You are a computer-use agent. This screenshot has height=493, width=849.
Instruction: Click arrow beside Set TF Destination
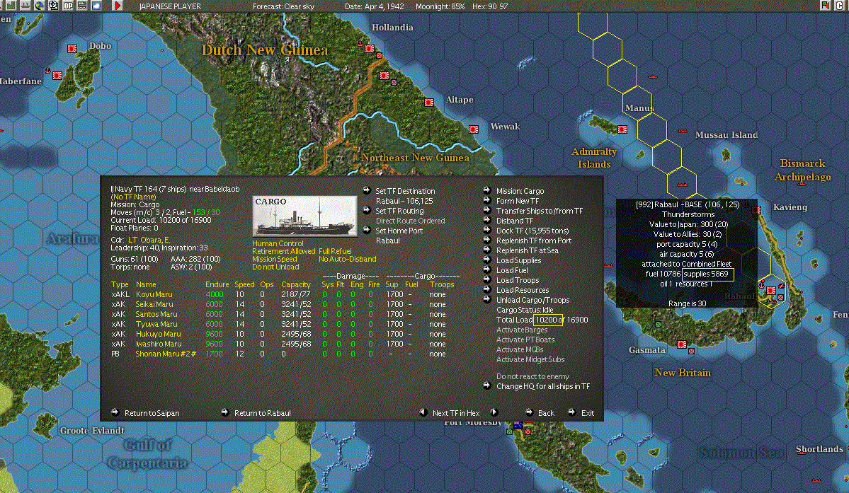coord(367,190)
